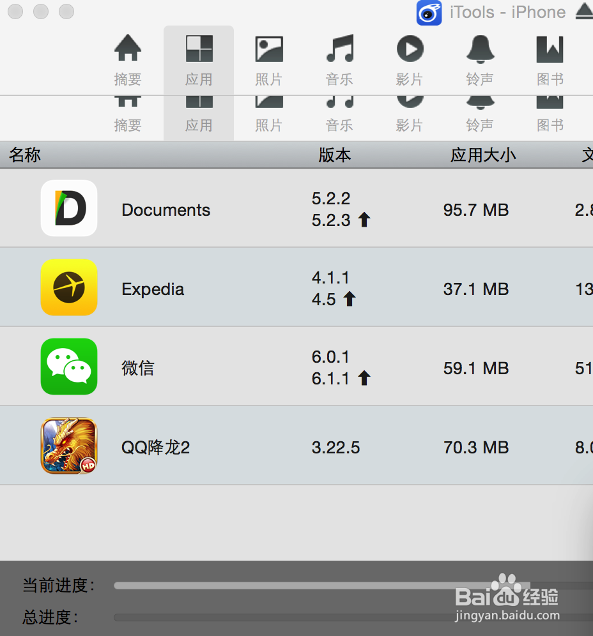
Task: Click the red close window button
Action: click(15, 11)
